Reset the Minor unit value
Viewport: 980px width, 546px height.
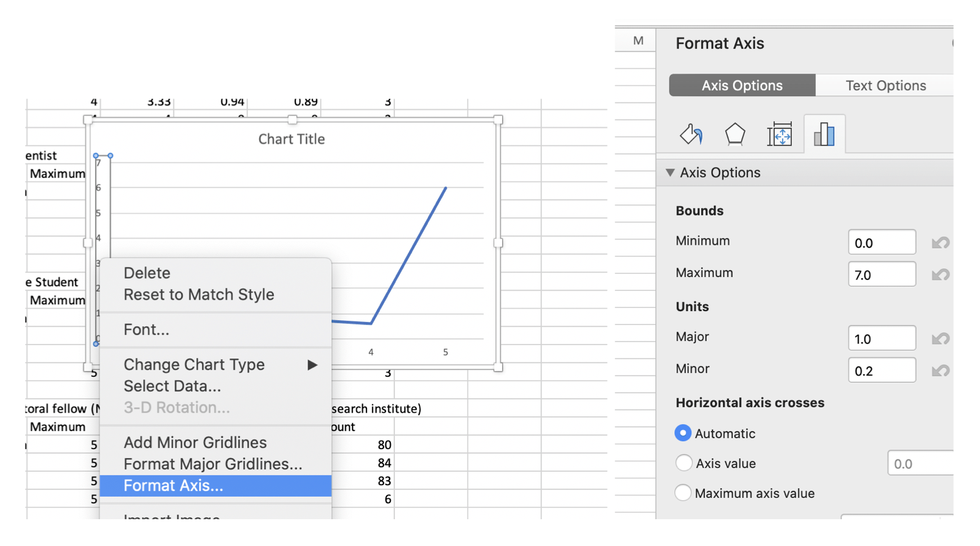[940, 371]
